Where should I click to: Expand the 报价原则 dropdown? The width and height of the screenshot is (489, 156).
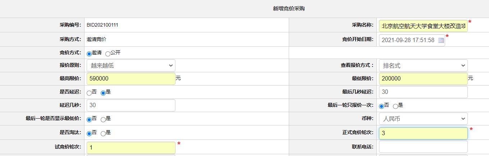click(131, 65)
